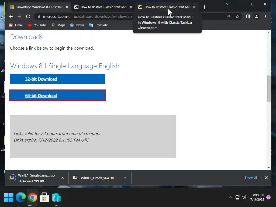Open a new tab with the plus button
This screenshot has height=207, width=276.
[205, 7]
